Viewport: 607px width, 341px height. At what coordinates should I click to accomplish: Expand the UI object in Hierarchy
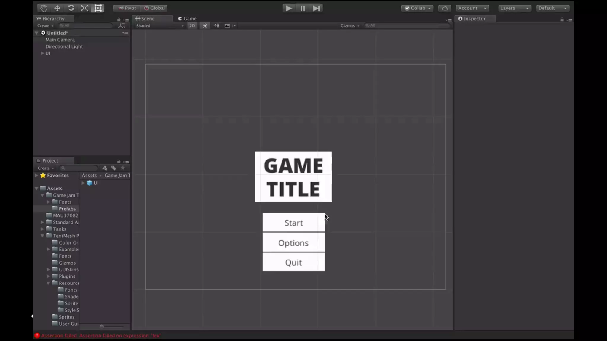(42, 53)
